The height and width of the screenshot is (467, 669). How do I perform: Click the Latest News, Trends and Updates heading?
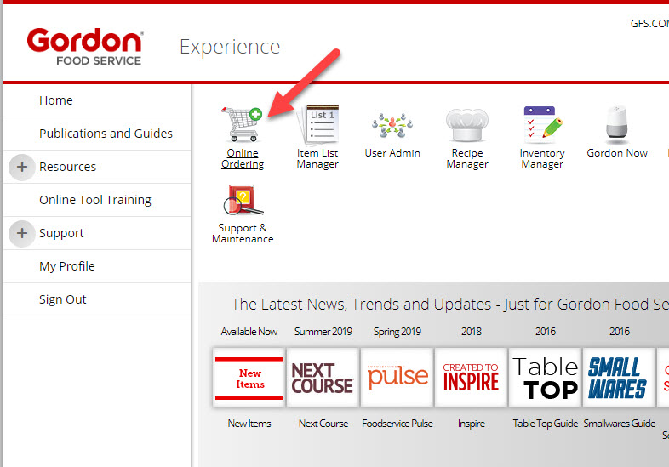[x=450, y=305]
